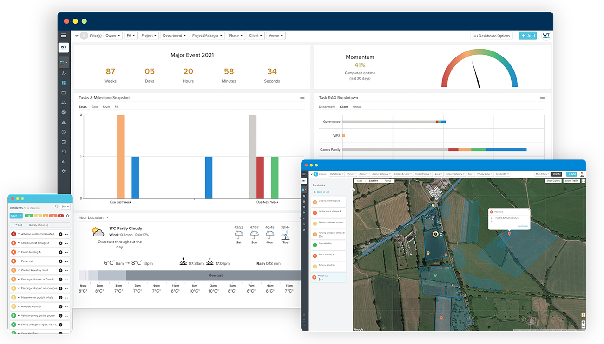The height and width of the screenshot is (344, 604).
Task: Click the Show Traffic button on map
Action: pos(571,181)
